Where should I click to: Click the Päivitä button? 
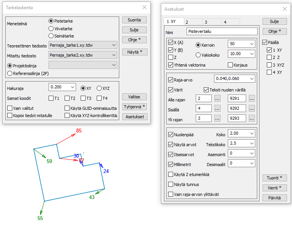pos(275,198)
